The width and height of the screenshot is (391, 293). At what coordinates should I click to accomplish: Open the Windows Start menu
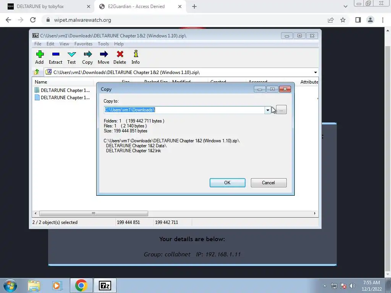pyautogui.click(x=10, y=285)
